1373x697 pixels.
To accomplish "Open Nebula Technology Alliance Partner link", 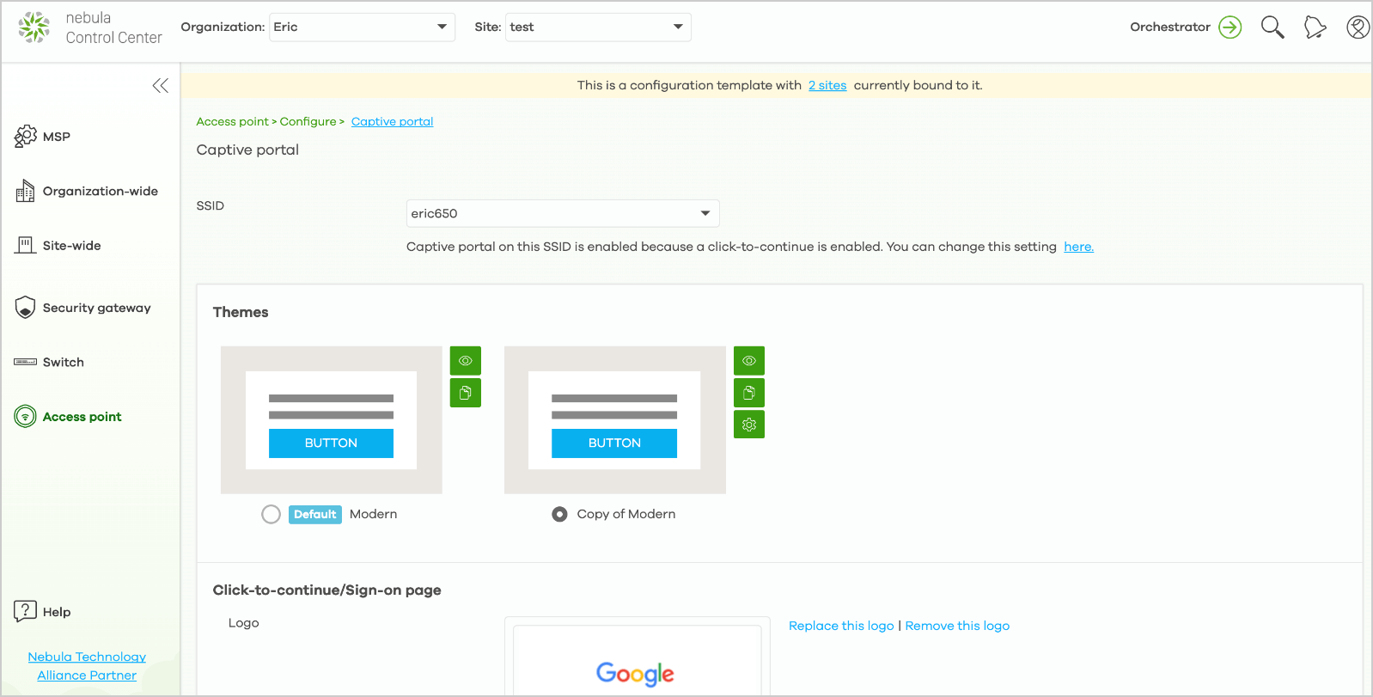I will (87, 666).
